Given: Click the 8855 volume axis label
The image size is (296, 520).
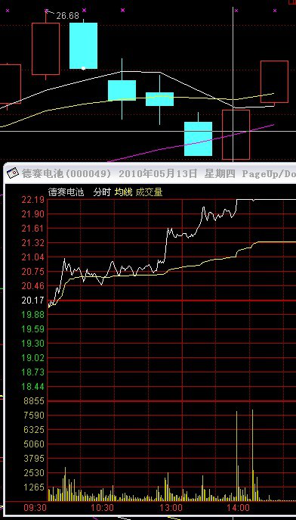Looking at the screenshot, I should tap(34, 401).
